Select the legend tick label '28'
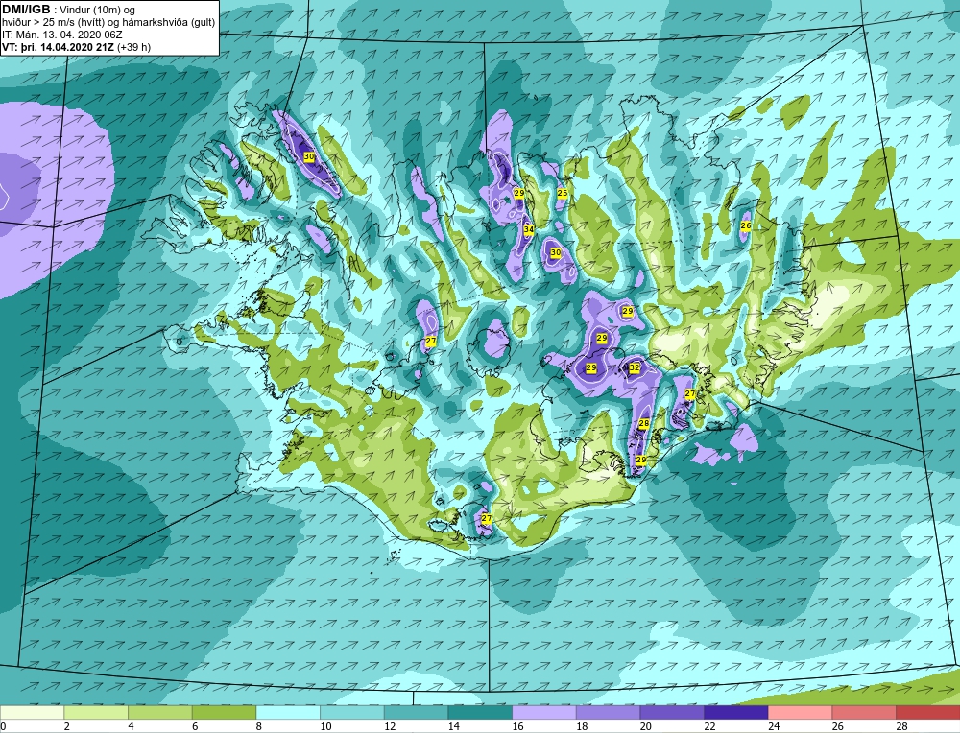Screen dimensions: 960x733 901,726
